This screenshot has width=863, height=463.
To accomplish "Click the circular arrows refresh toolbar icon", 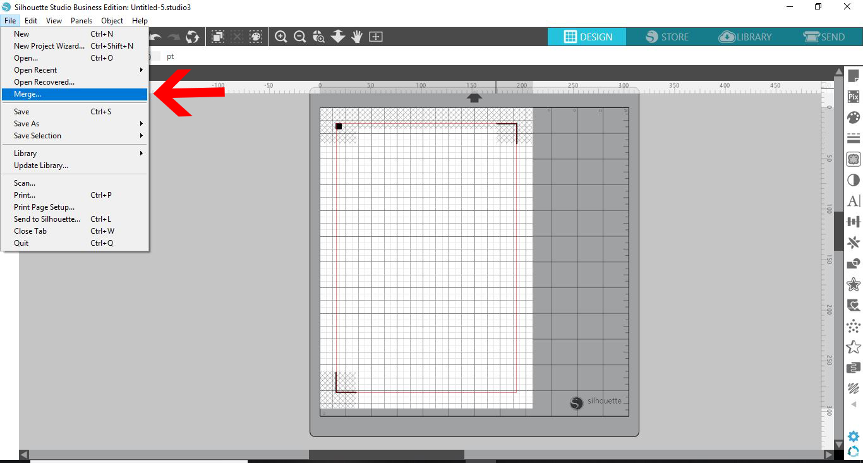I will click(x=192, y=37).
